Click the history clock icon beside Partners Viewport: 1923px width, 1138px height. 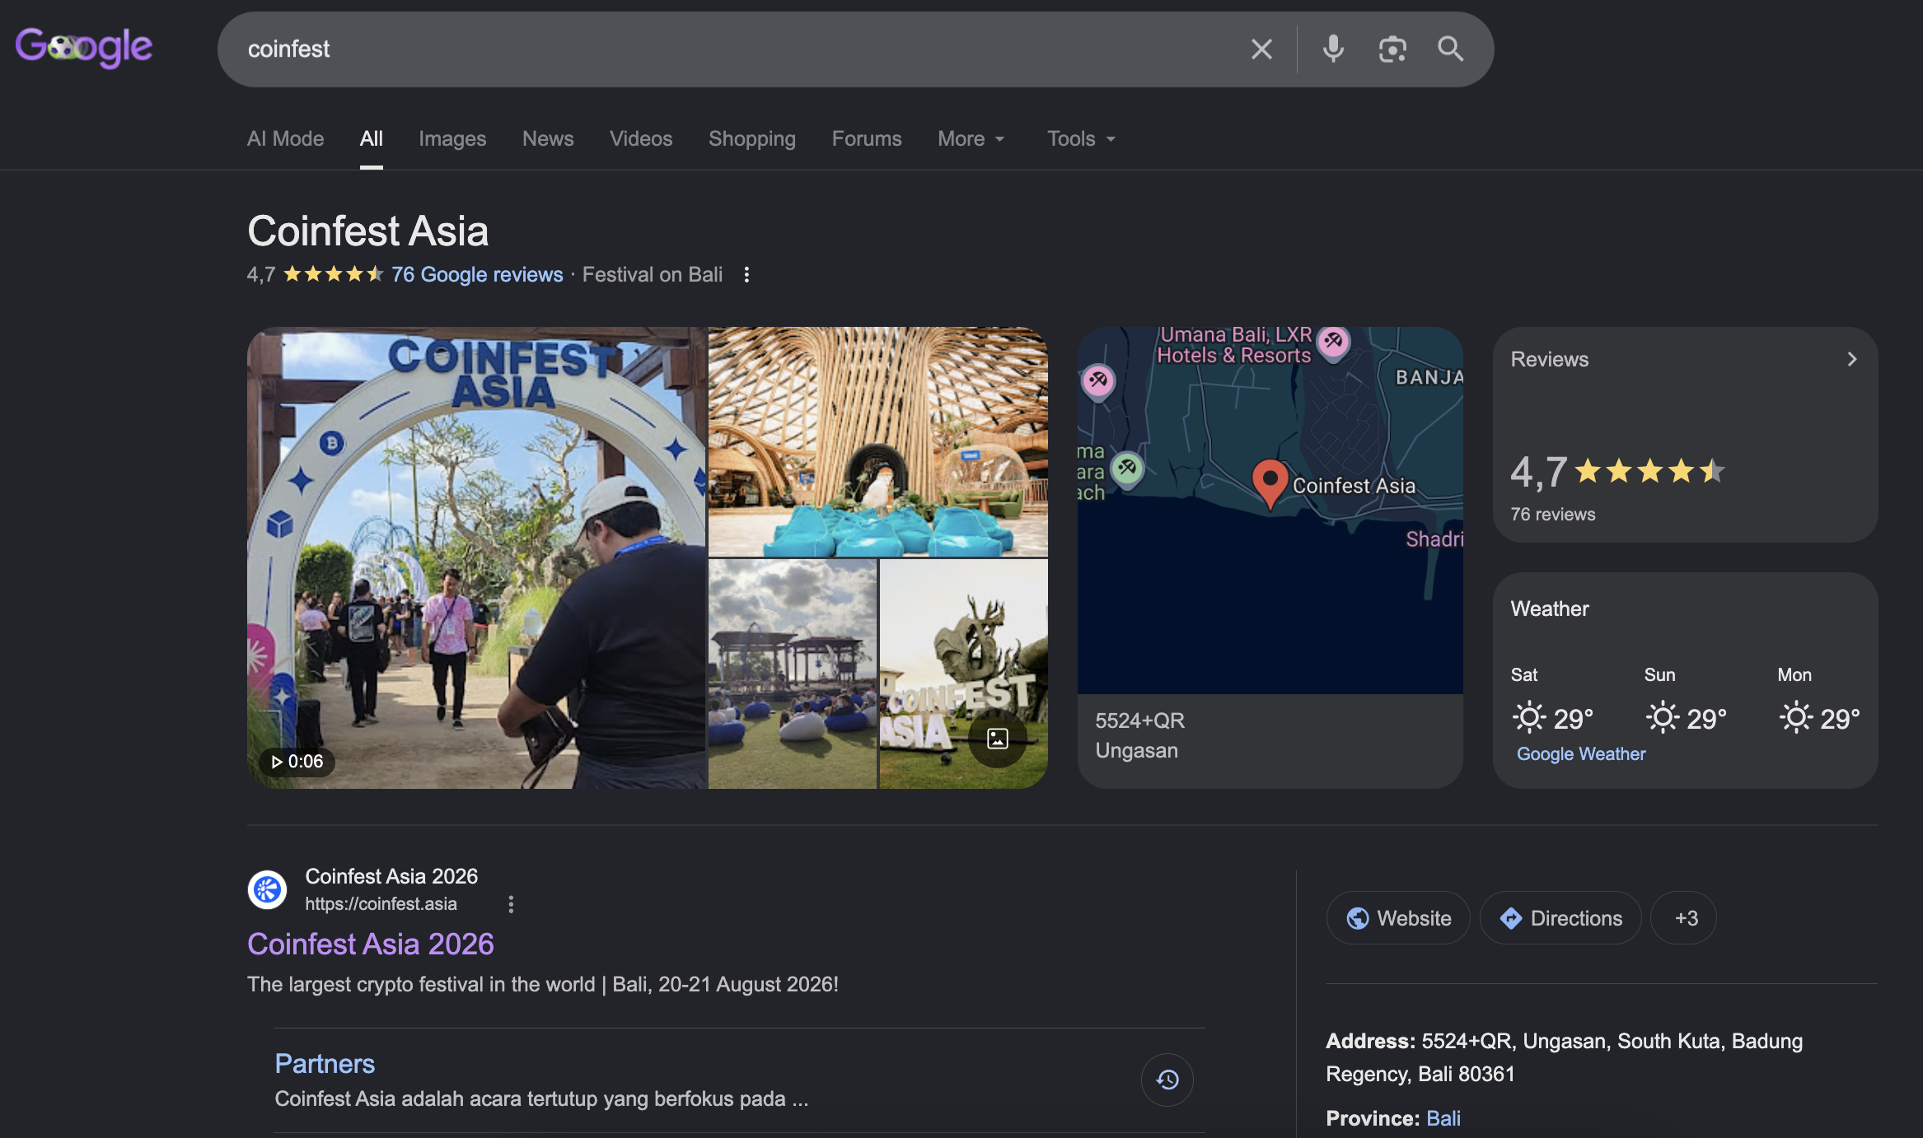1167,1080
